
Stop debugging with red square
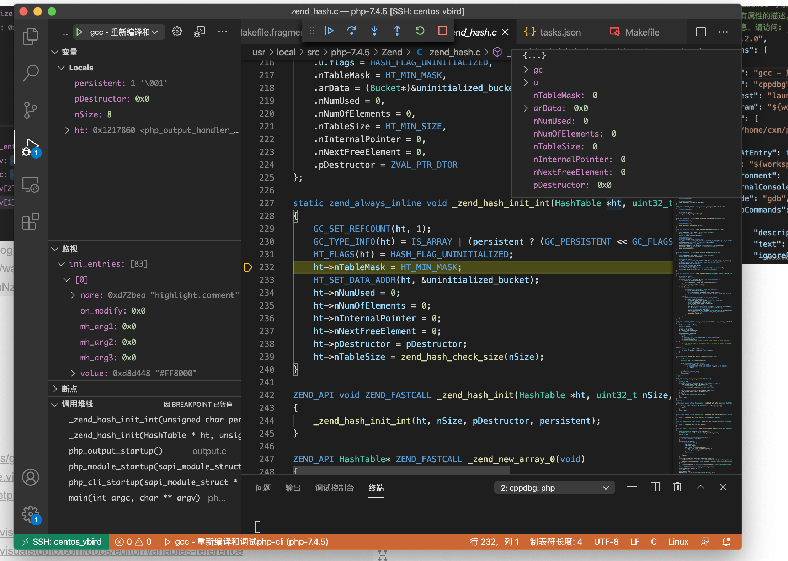[x=442, y=31]
